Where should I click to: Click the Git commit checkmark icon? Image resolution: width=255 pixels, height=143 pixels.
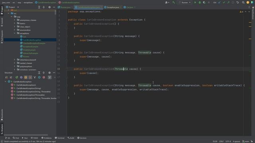(224, 2)
